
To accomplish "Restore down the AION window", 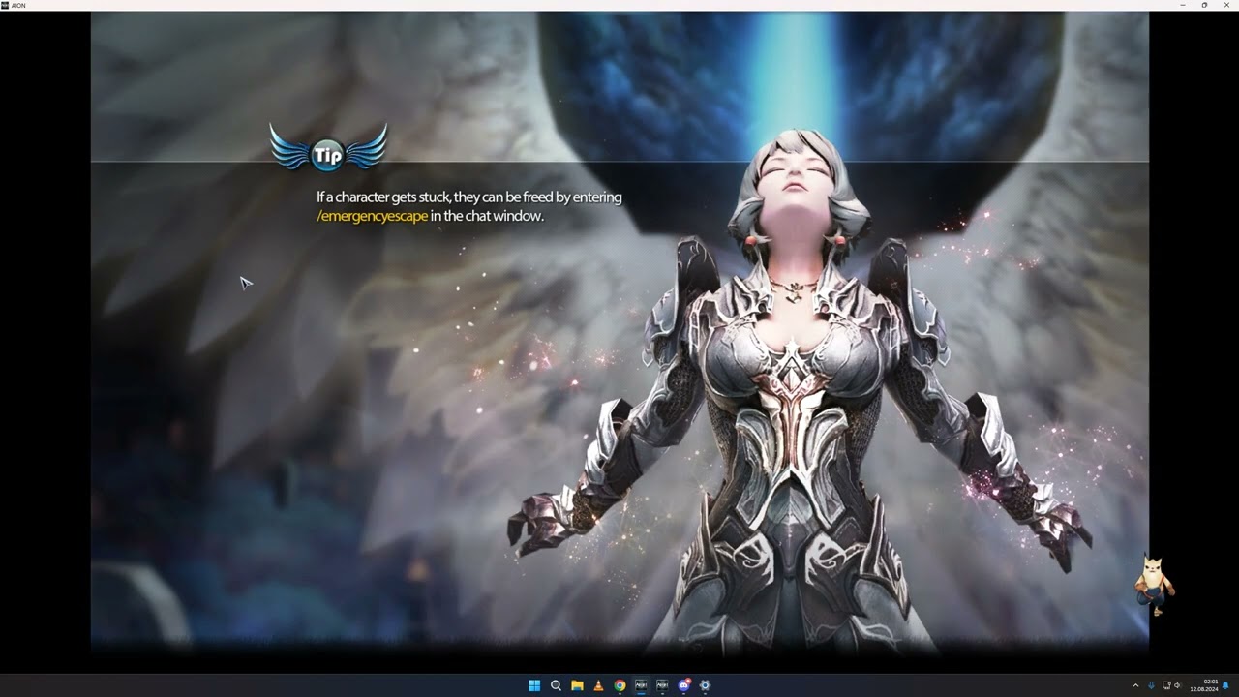I will coord(1204,5).
